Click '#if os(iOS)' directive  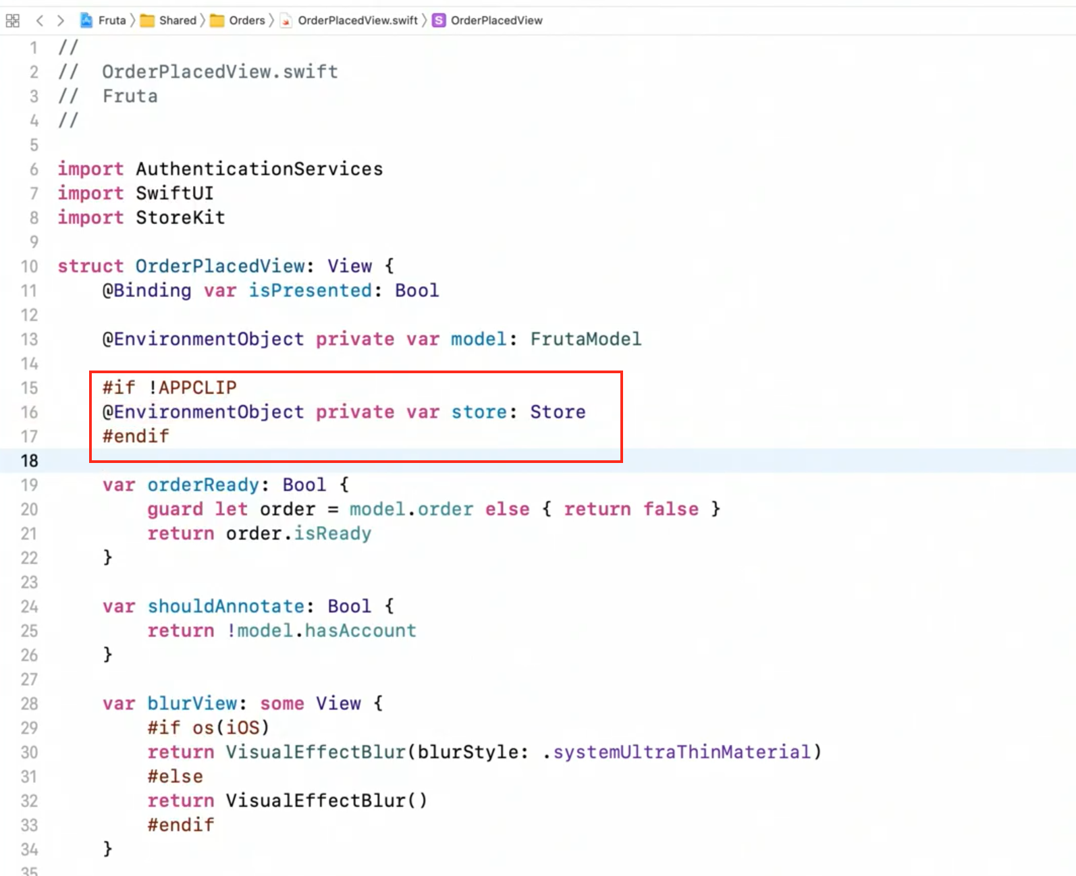[209, 728]
